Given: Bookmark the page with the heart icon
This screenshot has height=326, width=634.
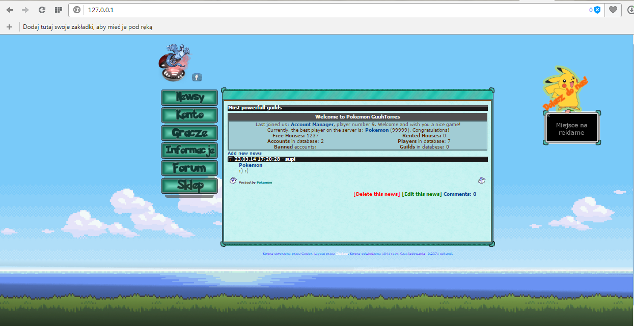Looking at the screenshot, I should pyautogui.click(x=613, y=10).
